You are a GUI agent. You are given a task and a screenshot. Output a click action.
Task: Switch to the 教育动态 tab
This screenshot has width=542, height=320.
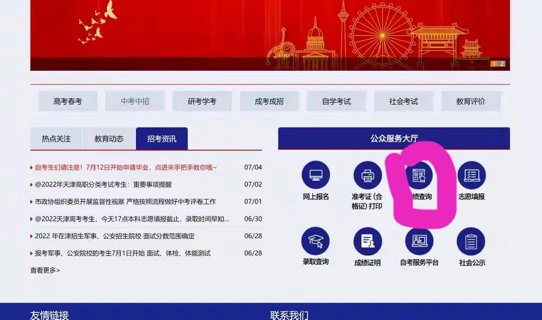109,139
